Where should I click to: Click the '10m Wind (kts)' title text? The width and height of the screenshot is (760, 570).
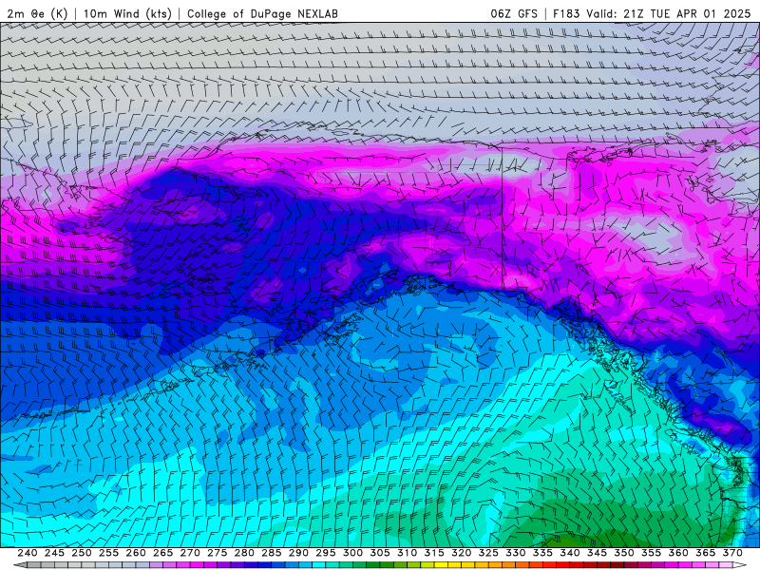click(127, 13)
